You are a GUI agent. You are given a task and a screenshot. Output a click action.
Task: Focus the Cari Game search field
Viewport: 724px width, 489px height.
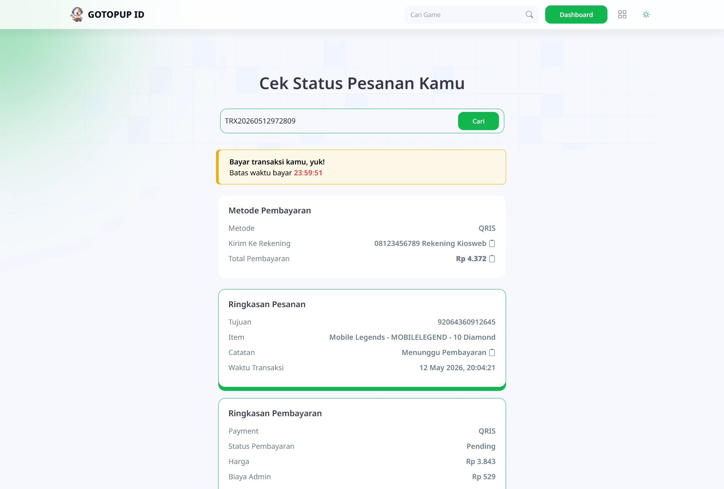click(x=466, y=14)
